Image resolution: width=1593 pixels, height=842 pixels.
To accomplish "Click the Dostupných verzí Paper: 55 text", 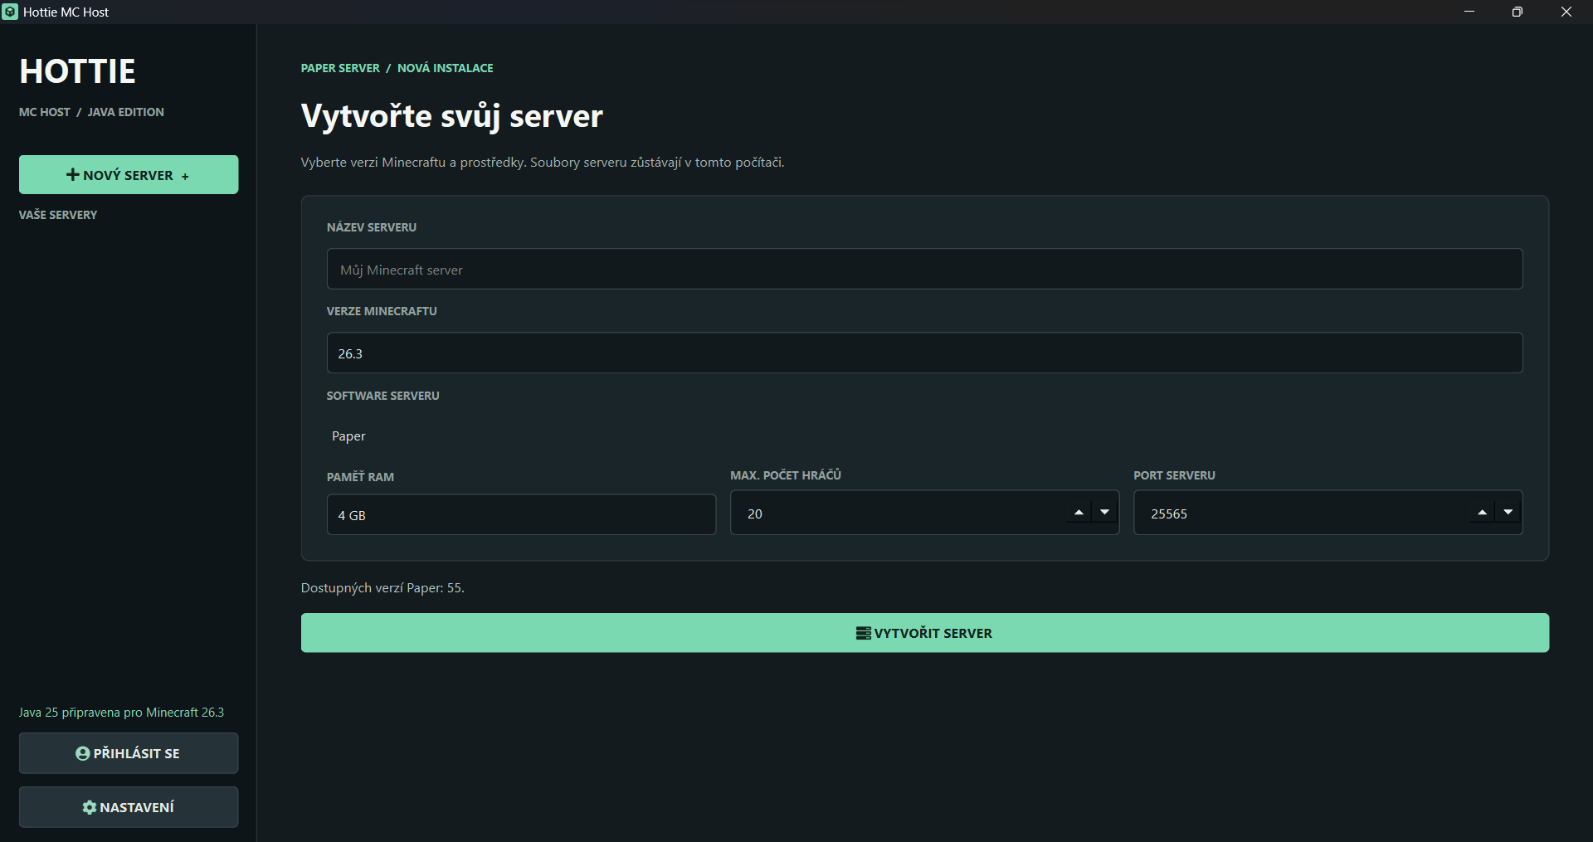I will pyautogui.click(x=382, y=588).
